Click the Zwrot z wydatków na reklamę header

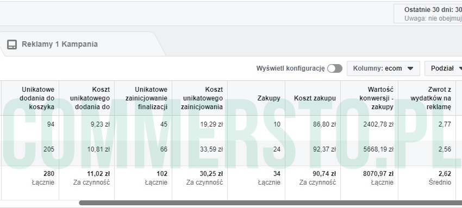pyautogui.click(x=427, y=98)
